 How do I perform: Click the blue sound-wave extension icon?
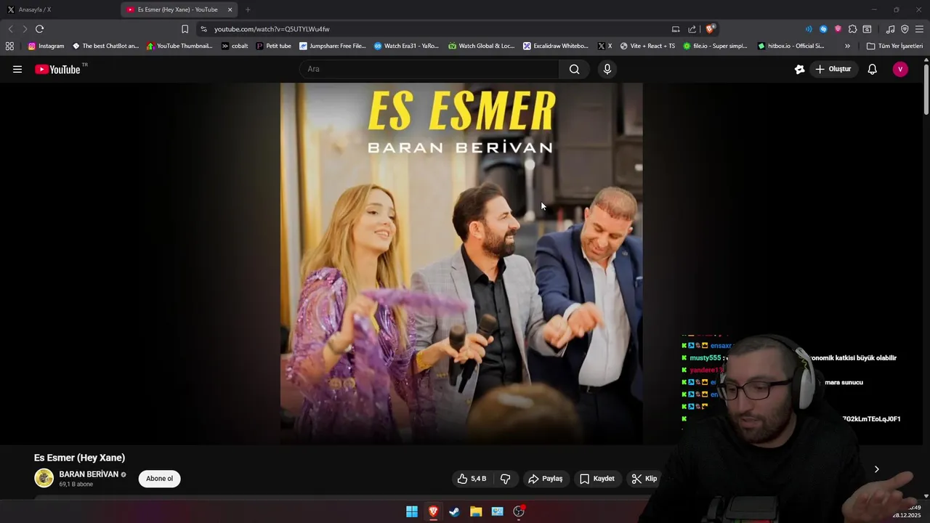809,29
